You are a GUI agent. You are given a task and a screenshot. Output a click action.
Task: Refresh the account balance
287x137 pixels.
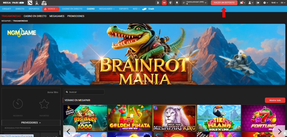(184, 3)
